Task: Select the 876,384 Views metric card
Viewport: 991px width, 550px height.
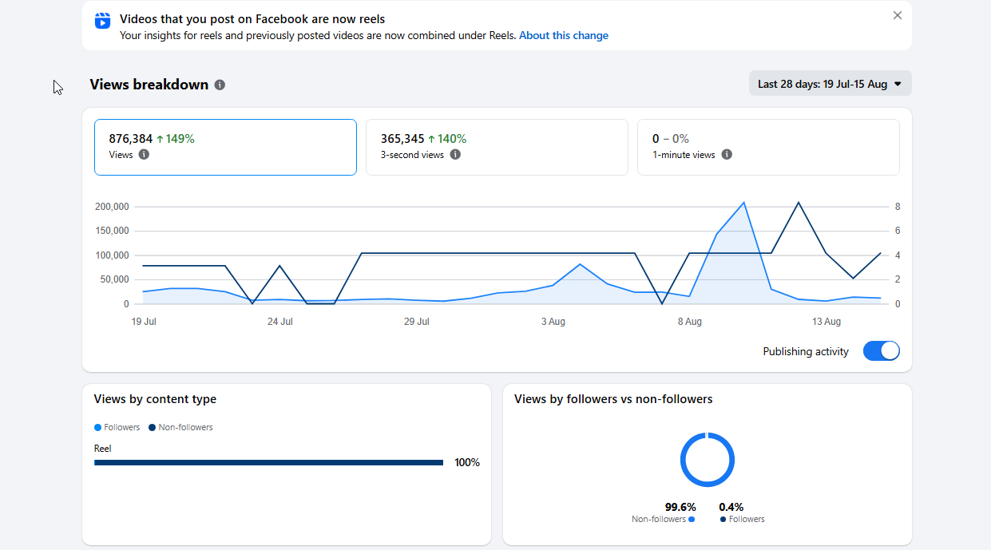Action: [225, 147]
